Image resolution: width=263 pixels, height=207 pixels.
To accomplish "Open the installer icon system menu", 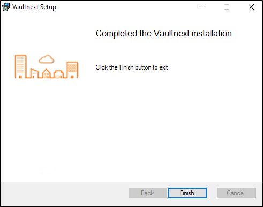I will tap(5, 7).
